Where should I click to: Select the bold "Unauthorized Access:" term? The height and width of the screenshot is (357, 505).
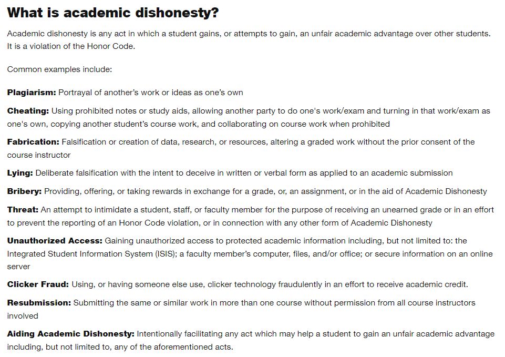click(x=55, y=241)
